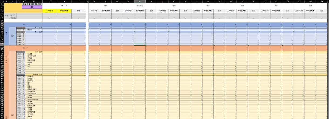Select column I header

click(79, 1)
